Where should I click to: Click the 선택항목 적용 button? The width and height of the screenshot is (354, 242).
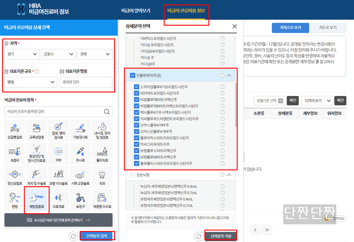click(x=221, y=236)
